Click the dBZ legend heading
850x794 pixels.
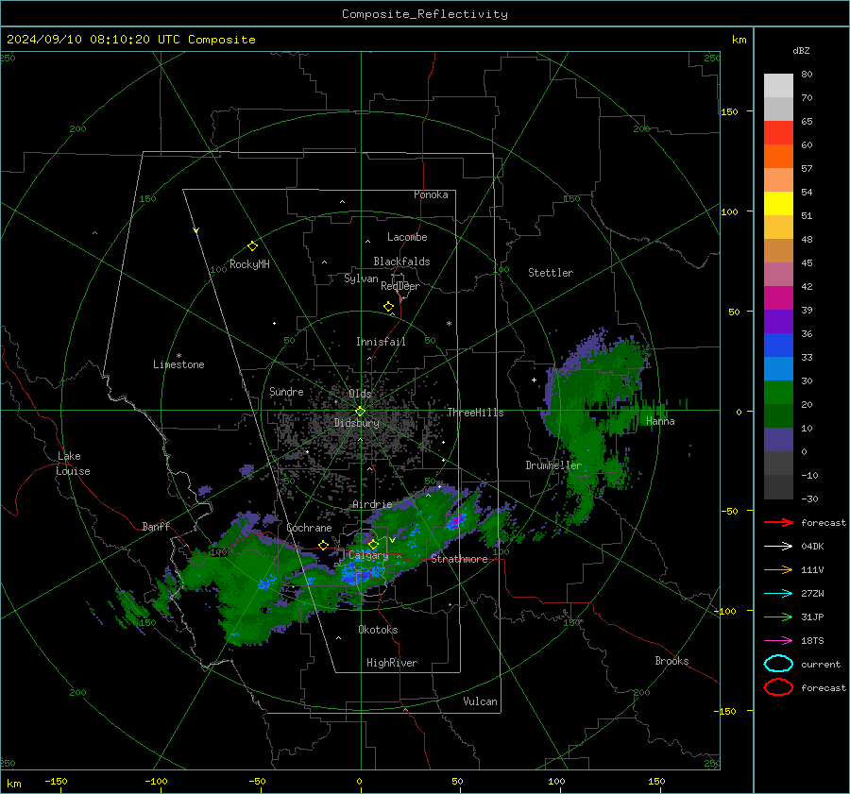pos(801,50)
